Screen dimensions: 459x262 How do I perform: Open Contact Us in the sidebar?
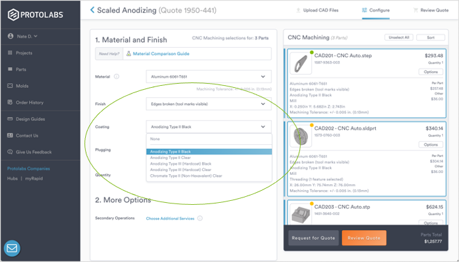tap(27, 136)
